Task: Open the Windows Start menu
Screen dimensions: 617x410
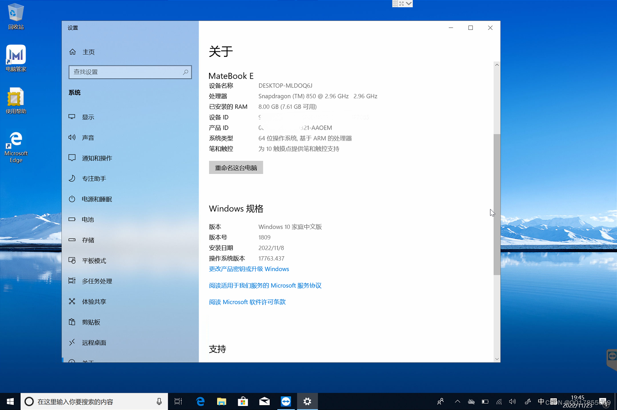Action: point(10,402)
